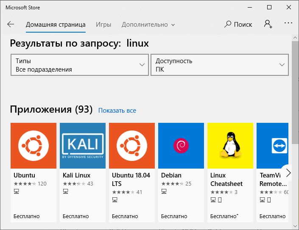The image size is (299, 230).
Task: Click PC icon under TeamViewer Remote
Action: tap(263, 200)
